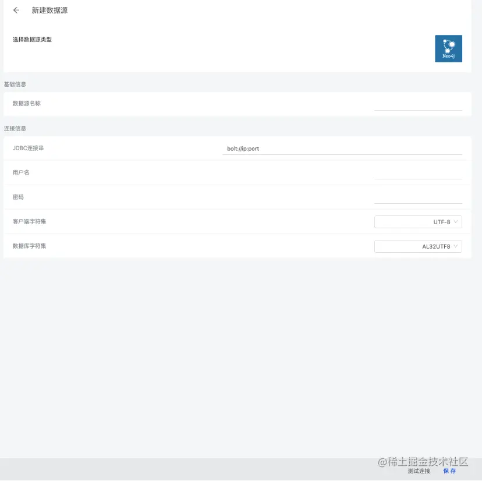Expand the charset selector showing UTF-8
The height and width of the screenshot is (481, 482).
pyautogui.click(x=418, y=222)
